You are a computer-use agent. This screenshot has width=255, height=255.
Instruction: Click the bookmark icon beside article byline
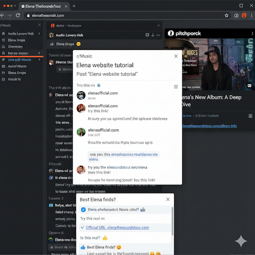tap(251, 116)
